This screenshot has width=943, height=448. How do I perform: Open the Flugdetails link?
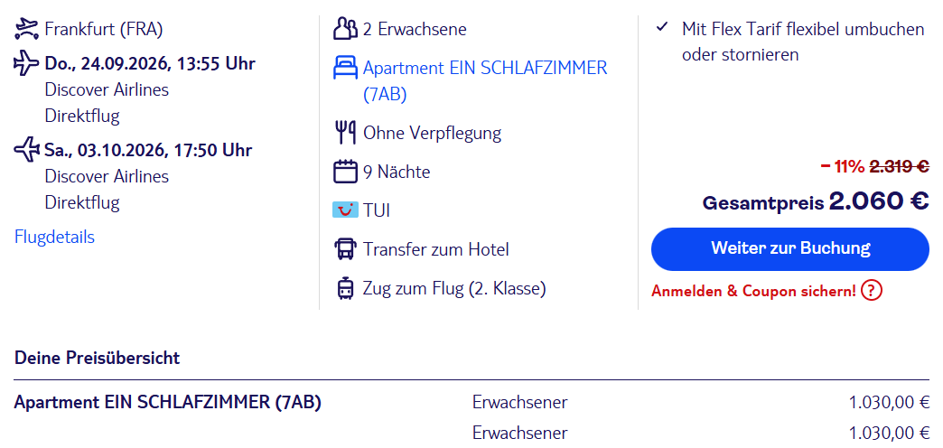click(x=54, y=237)
